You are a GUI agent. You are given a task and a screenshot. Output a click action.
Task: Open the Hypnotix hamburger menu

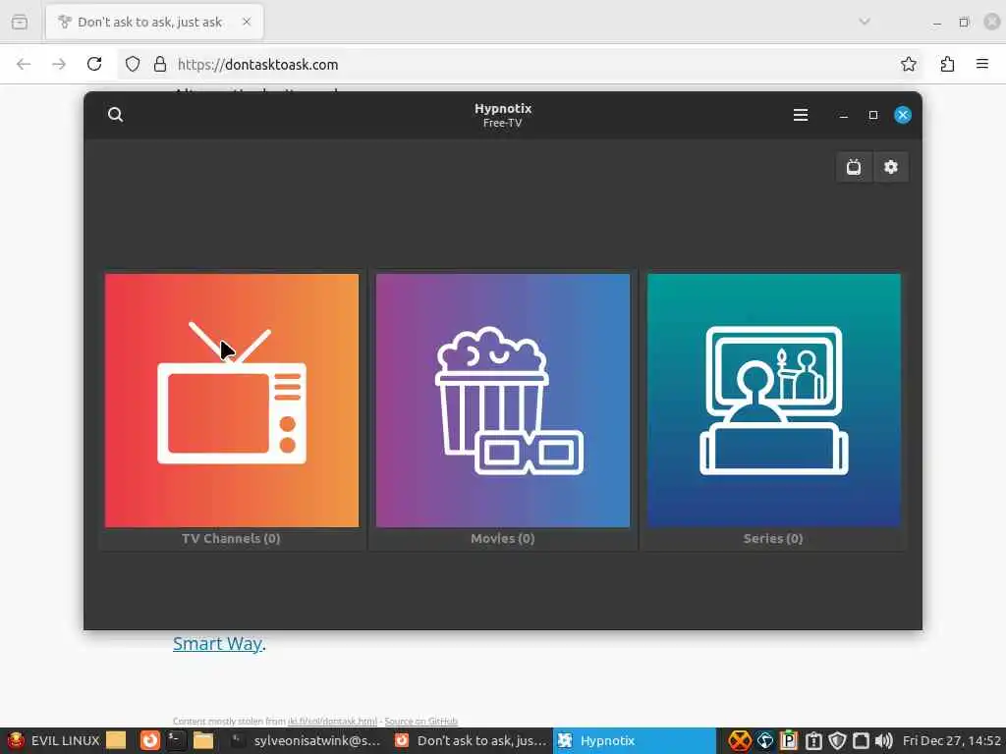pos(800,115)
